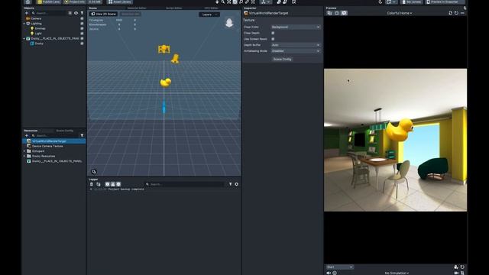Viewport: 489px width, 275px height.
Task: Switch to the Script Editor tab
Action: [173, 8]
